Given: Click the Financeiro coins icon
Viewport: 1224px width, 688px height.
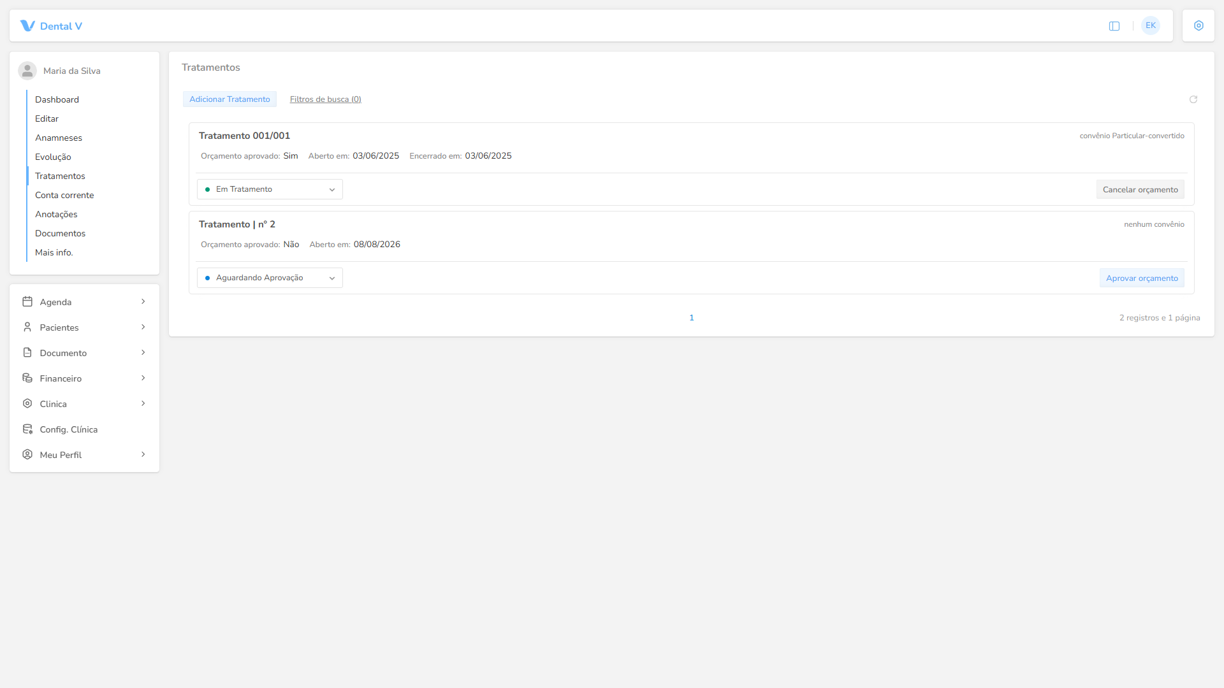Looking at the screenshot, I should click(x=27, y=378).
